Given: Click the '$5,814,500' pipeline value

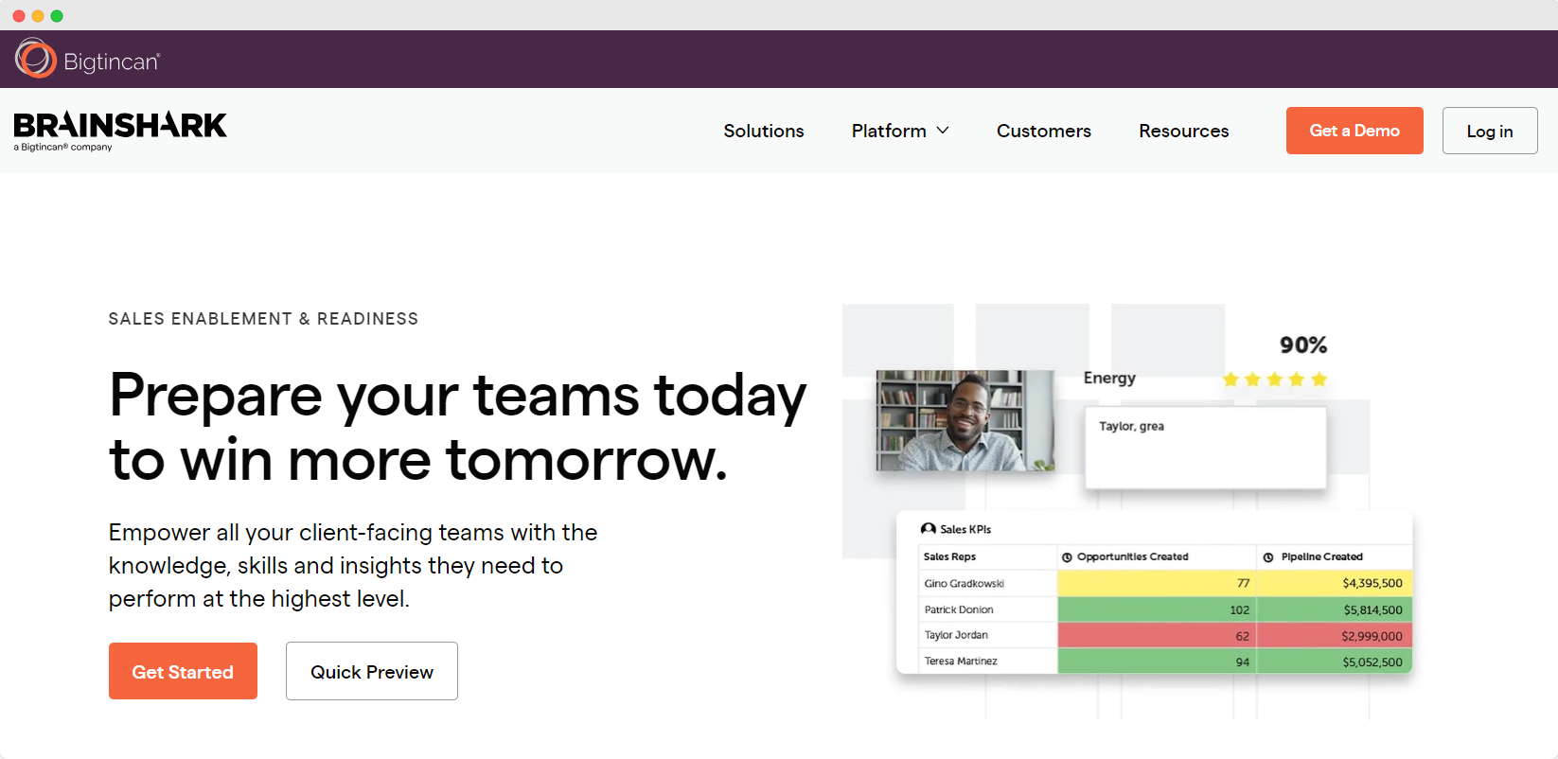Looking at the screenshot, I should 1372,609.
